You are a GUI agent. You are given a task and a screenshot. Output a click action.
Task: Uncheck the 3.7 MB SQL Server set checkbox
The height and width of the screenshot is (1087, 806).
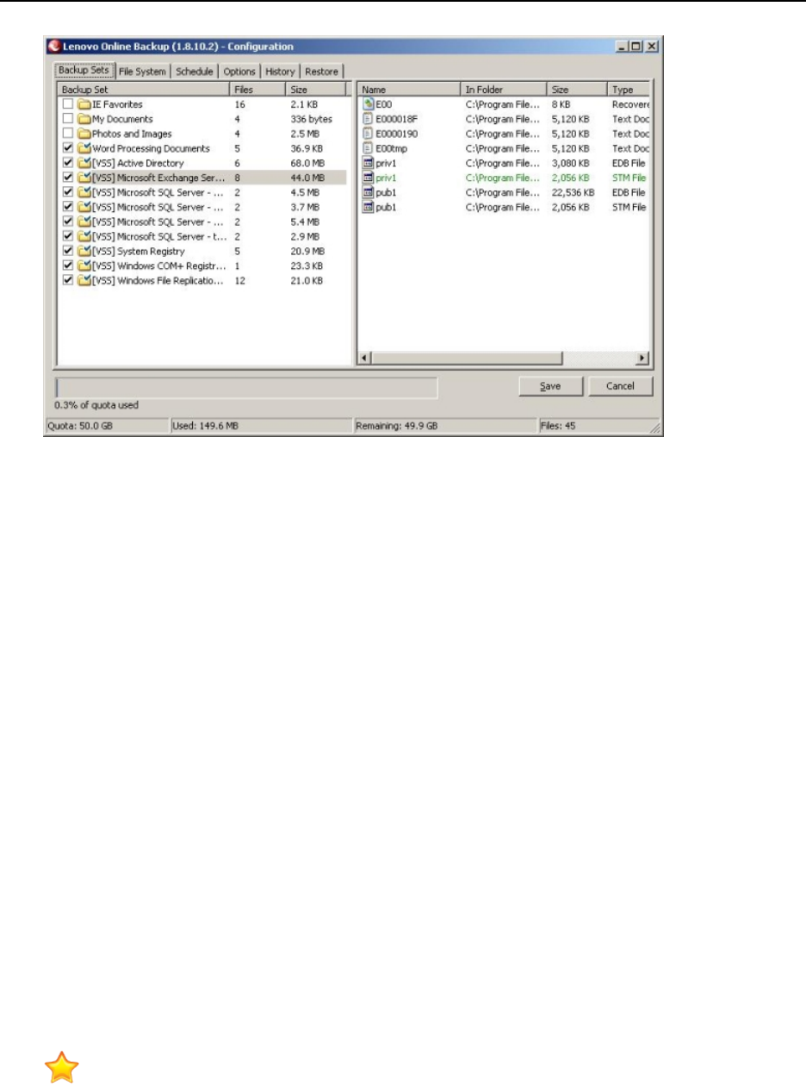pos(68,207)
